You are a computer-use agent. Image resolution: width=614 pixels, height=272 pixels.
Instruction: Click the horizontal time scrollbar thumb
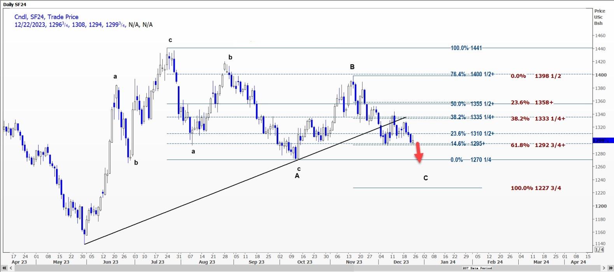pyautogui.click(x=307, y=268)
